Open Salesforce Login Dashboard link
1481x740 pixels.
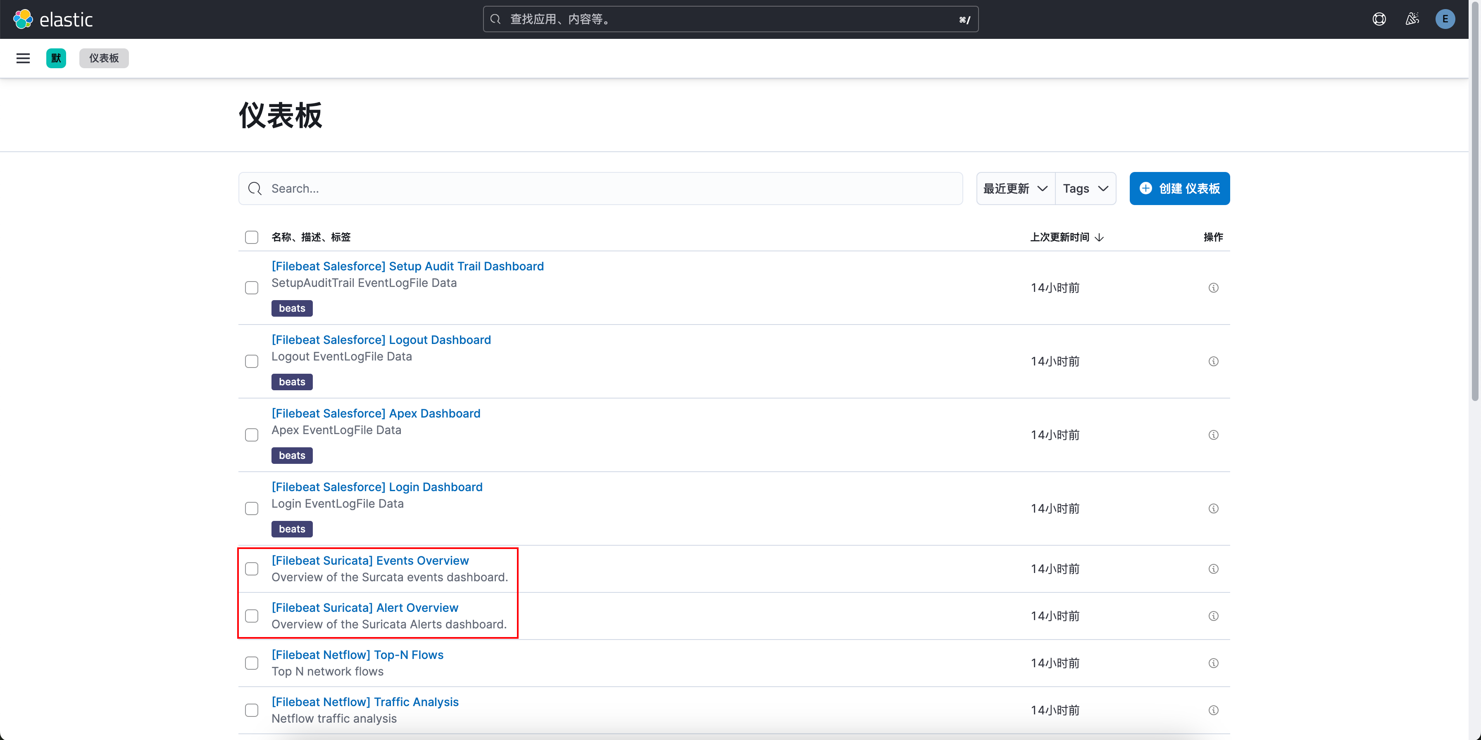[x=377, y=487]
